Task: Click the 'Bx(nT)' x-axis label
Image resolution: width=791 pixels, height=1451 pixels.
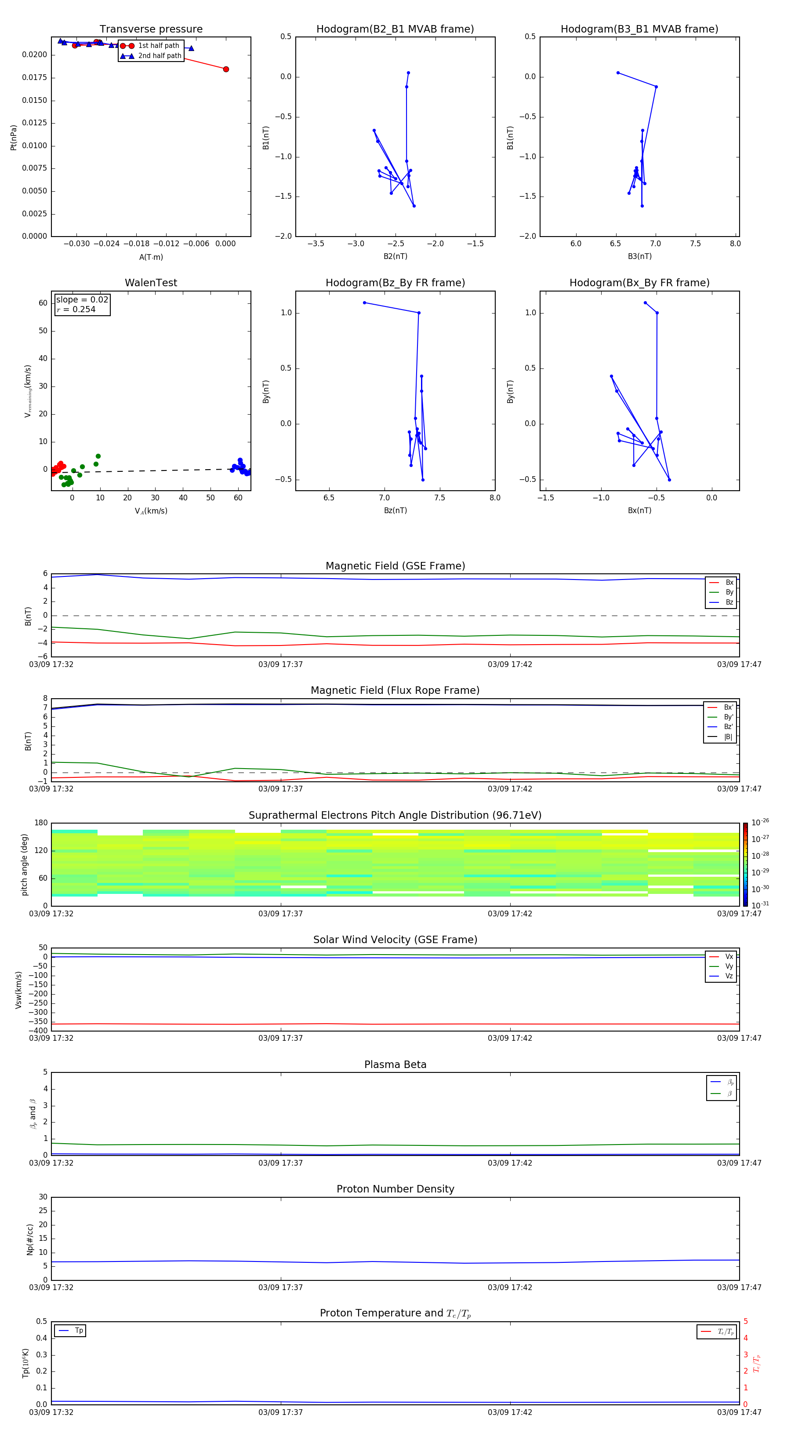Action: tap(639, 510)
